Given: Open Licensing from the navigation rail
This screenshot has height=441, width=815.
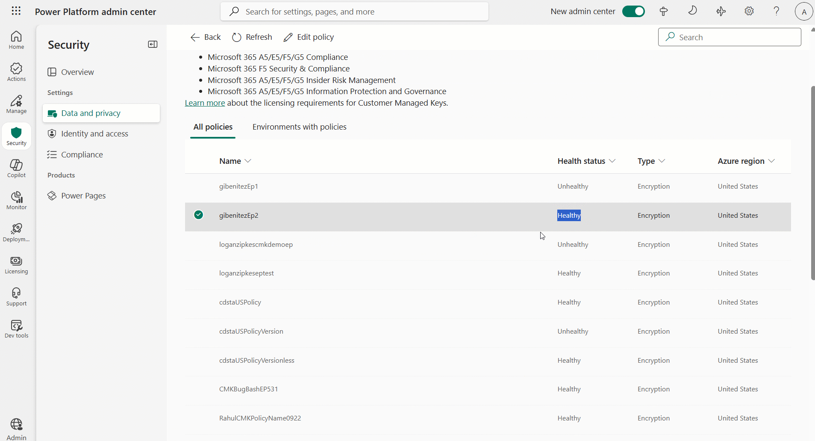Looking at the screenshot, I should [x=16, y=265].
